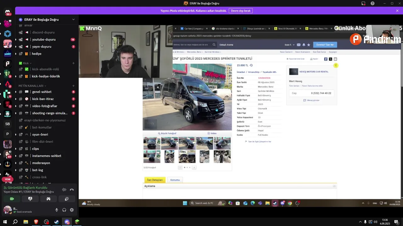Show hidden tray icons chevron
The height and width of the screenshot is (226, 403).
(360, 222)
